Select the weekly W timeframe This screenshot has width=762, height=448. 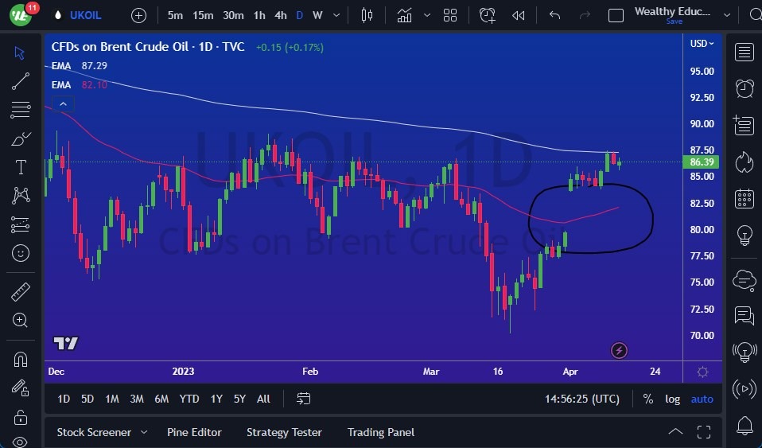coord(317,16)
